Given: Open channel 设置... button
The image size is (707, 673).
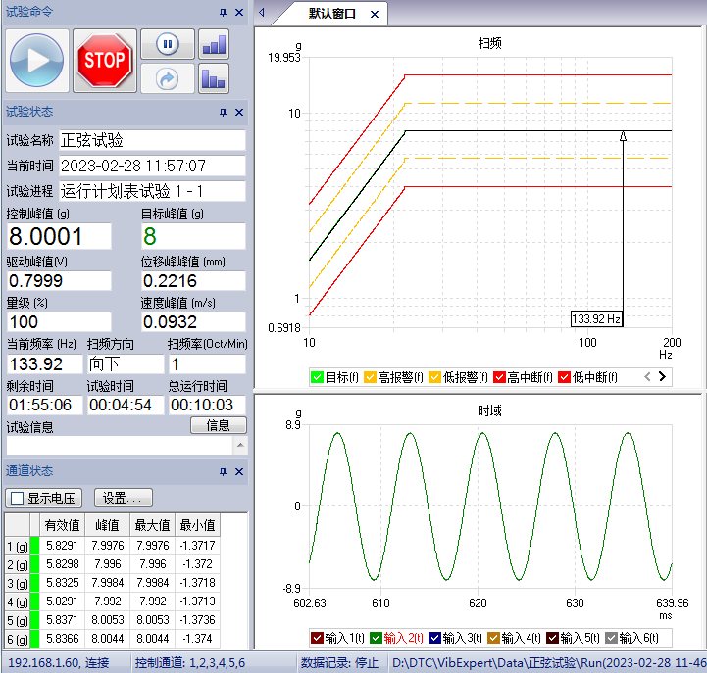Looking at the screenshot, I should click(124, 499).
